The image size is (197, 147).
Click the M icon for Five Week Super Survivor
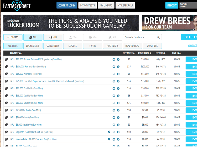click(114, 81)
